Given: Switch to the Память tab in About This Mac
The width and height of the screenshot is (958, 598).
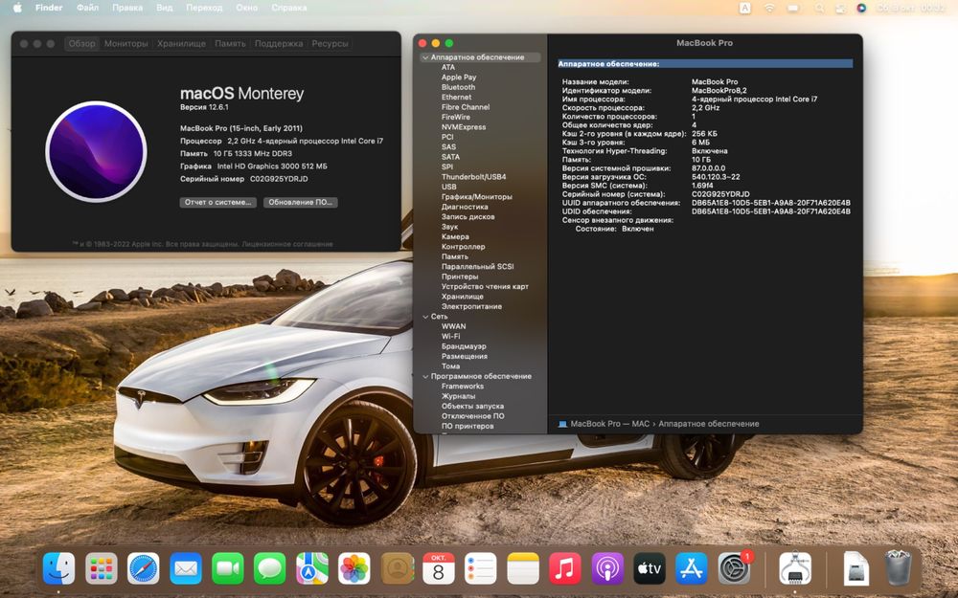Looking at the screenshot, I should (230, 44).
